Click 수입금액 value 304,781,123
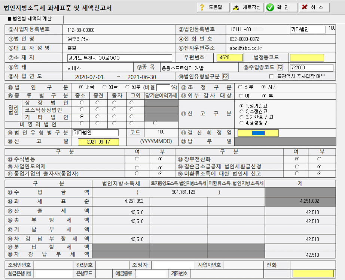The height and width of the screenshot is (280, 345). pos(183,192)
